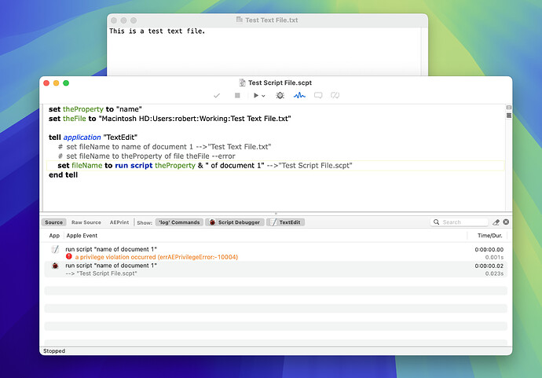Click the blue waveform event log icon

pyautogui.click(x=299, y=95)
